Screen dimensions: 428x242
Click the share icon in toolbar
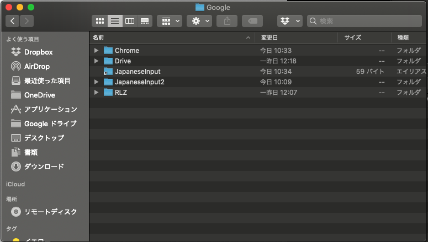point(227,21)
